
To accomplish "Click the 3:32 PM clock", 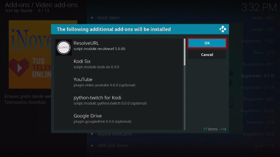I will (259, 8).
